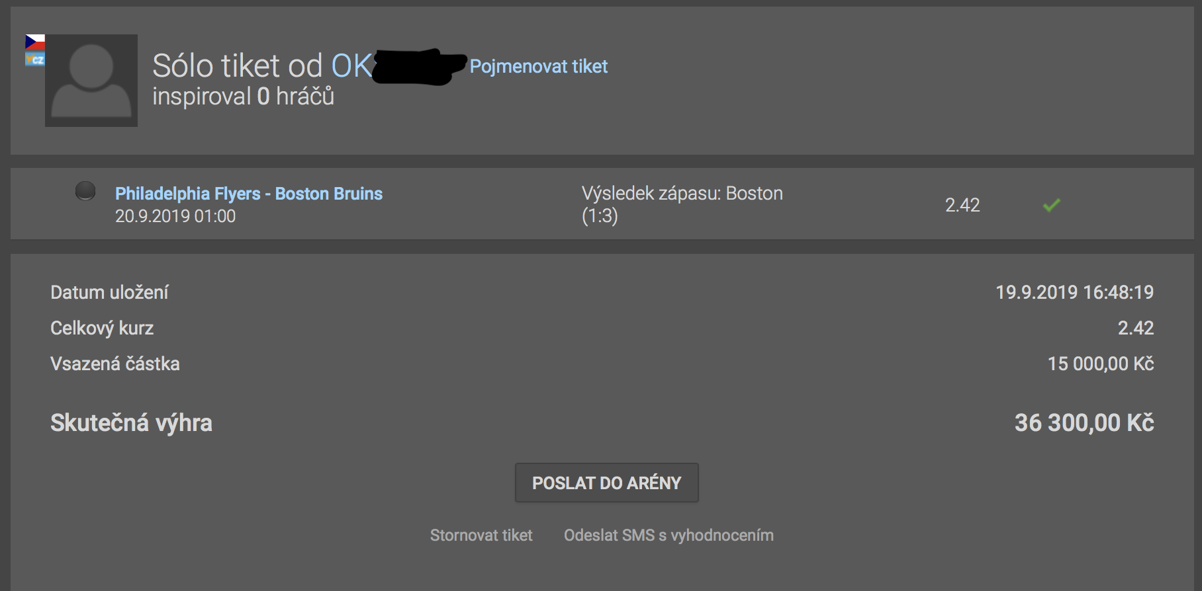Click the POSLAT DO ARÉNY button

(x=607, y=483)
